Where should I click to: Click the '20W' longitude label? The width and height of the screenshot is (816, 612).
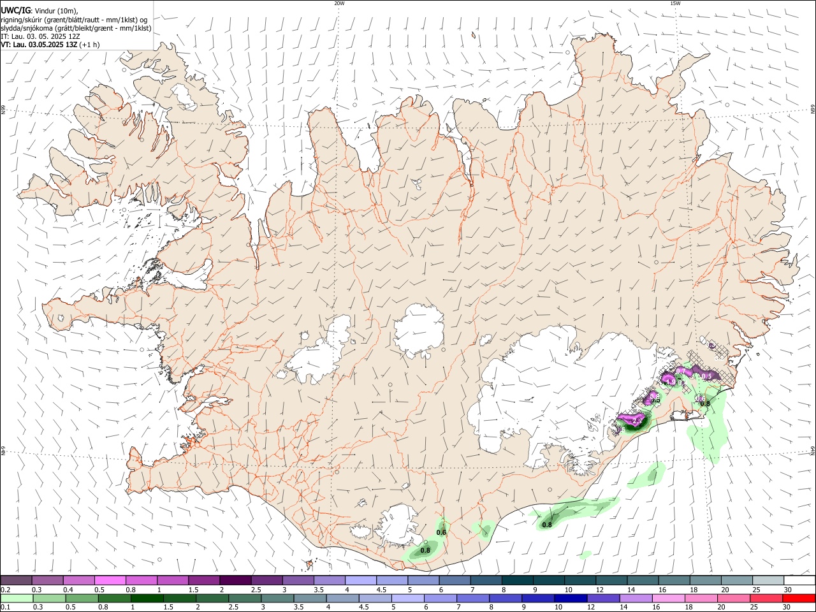339,3
